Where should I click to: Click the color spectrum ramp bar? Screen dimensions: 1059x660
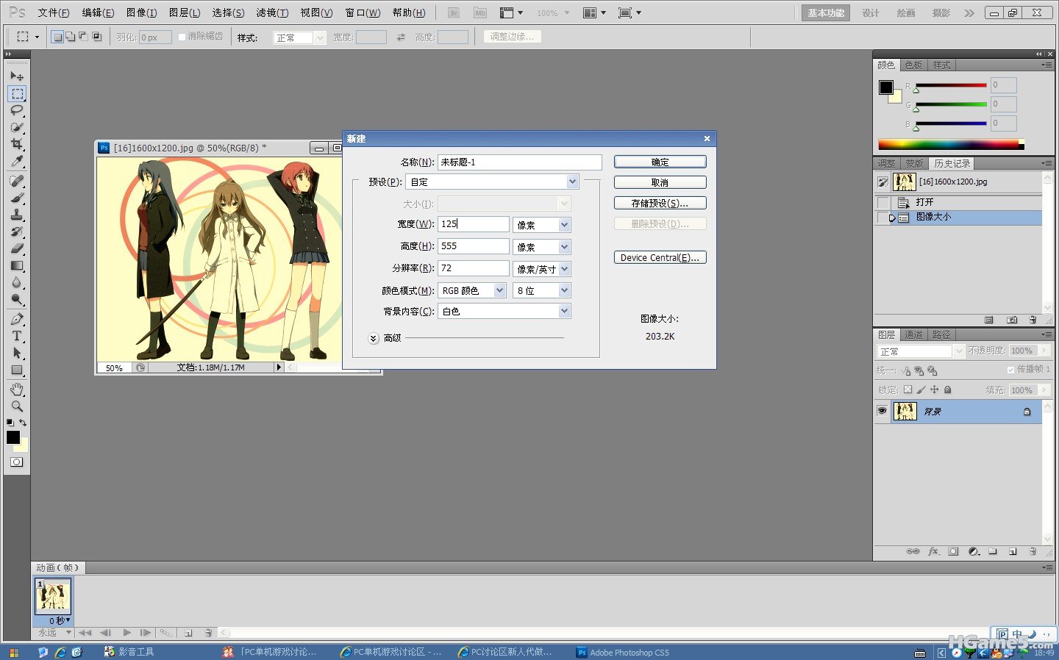(x=951, y=144)
